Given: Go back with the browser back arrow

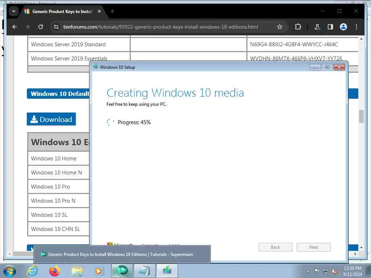Looking at the screenshot, I should 14,27.
